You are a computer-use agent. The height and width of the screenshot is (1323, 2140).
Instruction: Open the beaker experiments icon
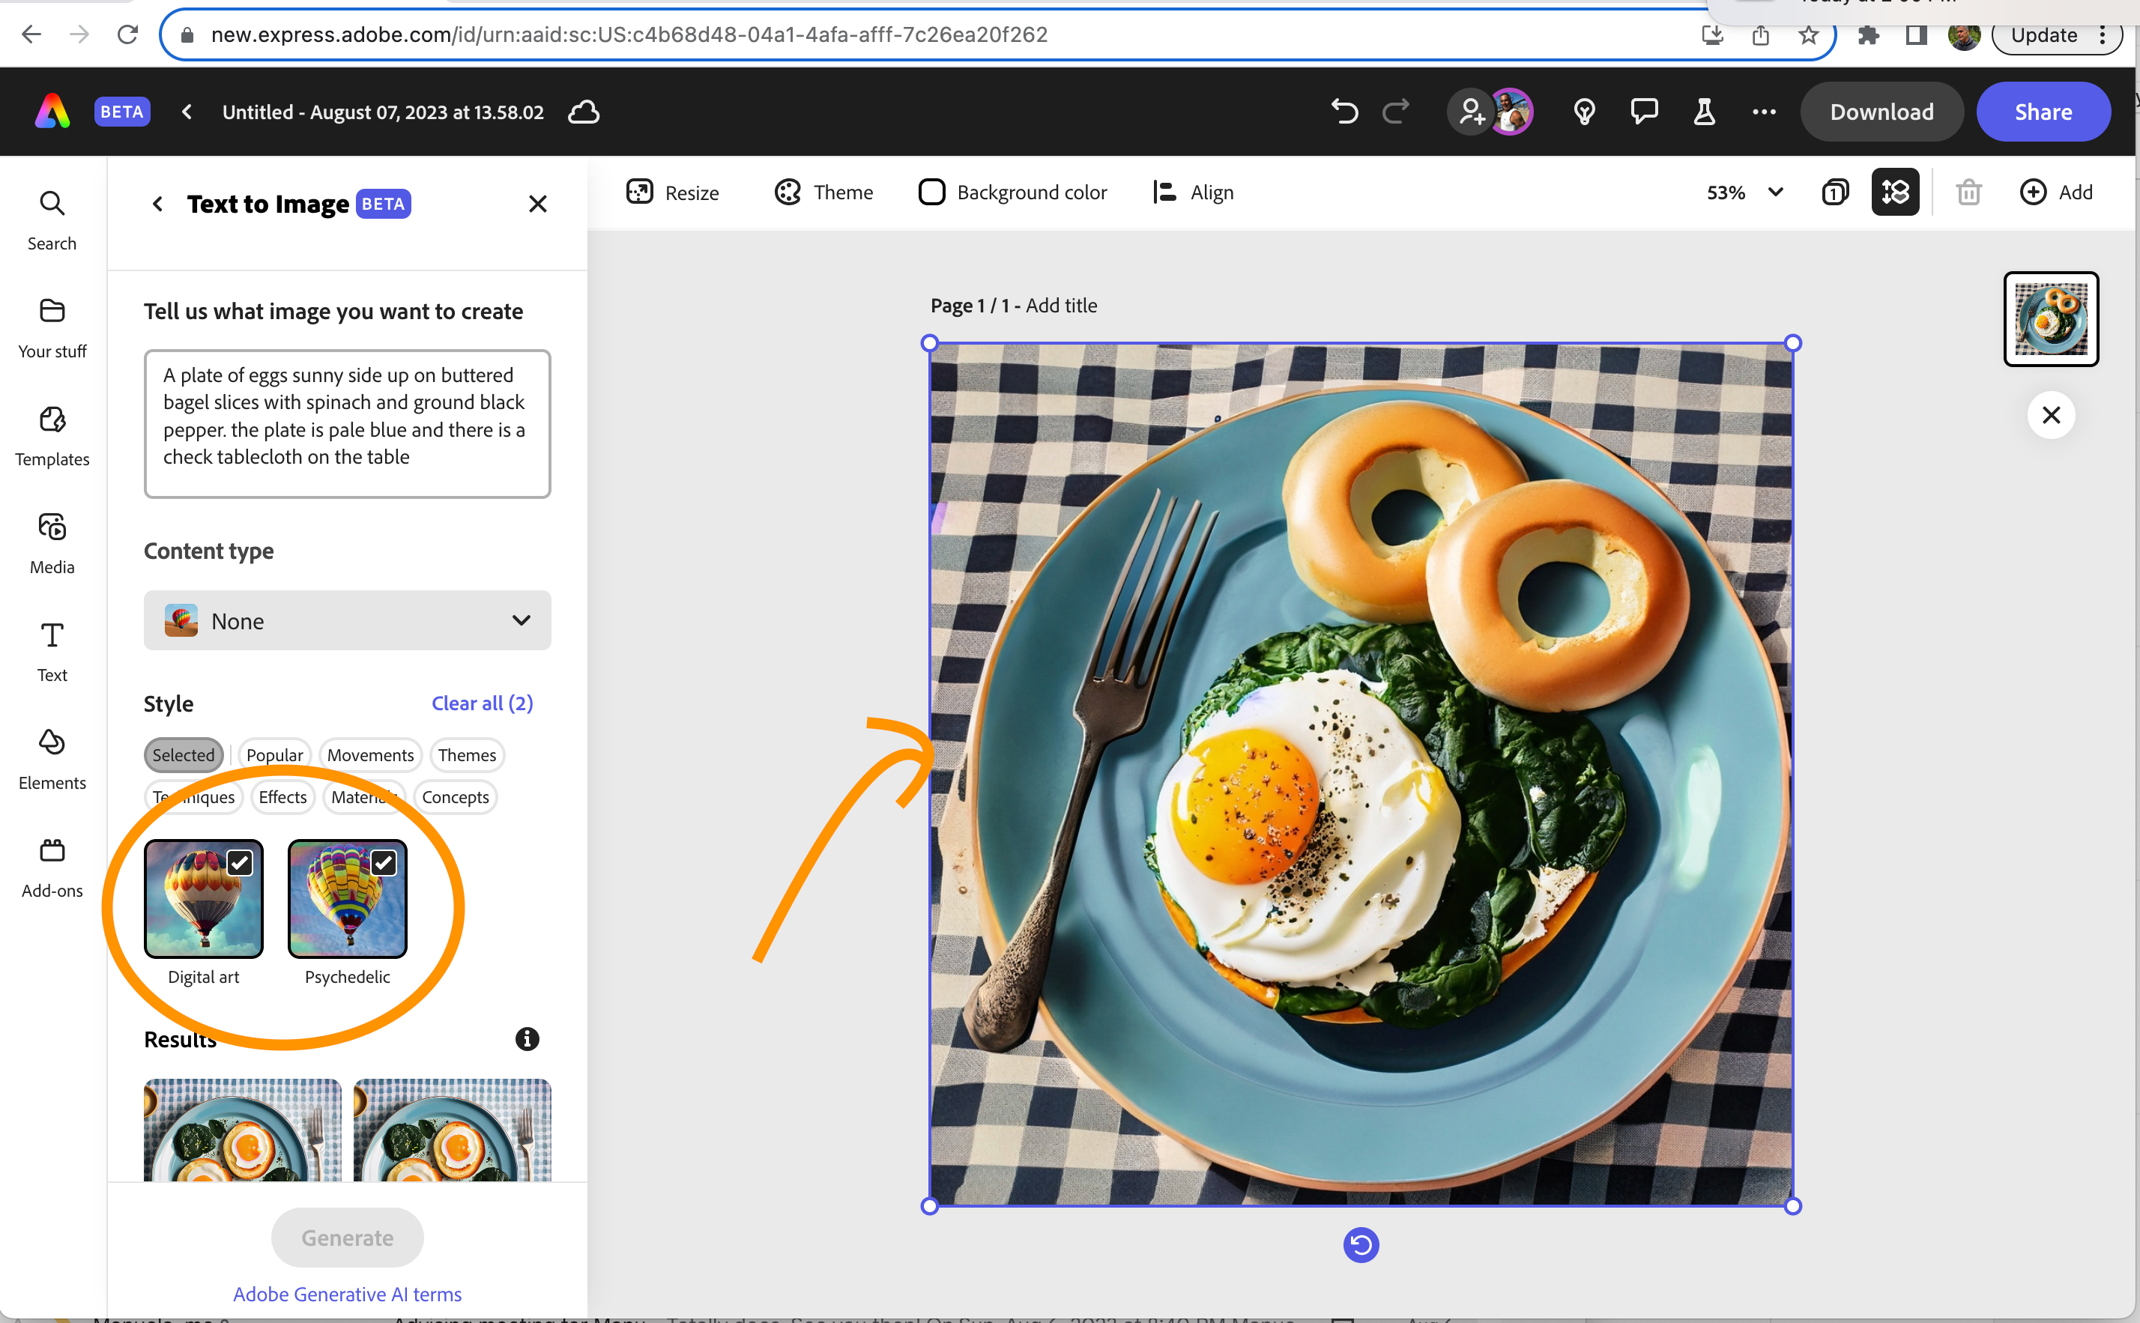tap(1703, 112)
